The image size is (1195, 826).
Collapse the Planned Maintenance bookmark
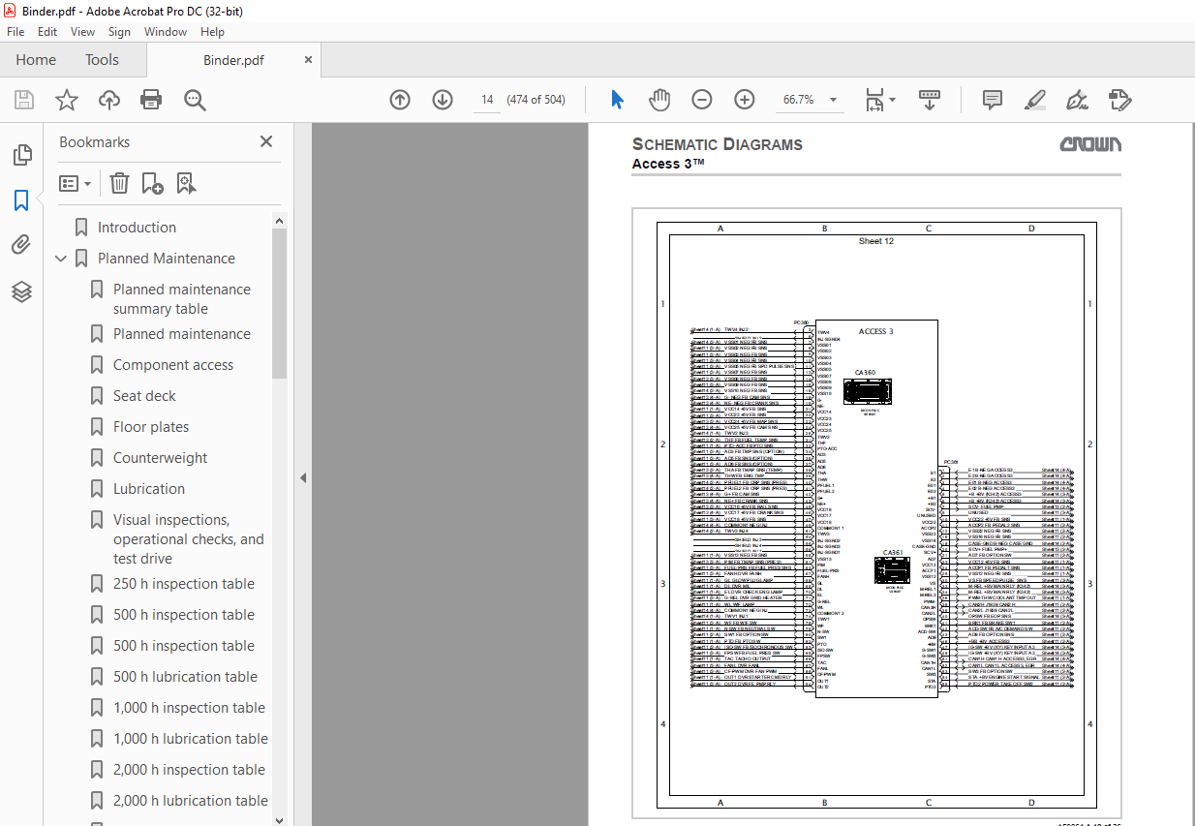click(x=62, y=259)
